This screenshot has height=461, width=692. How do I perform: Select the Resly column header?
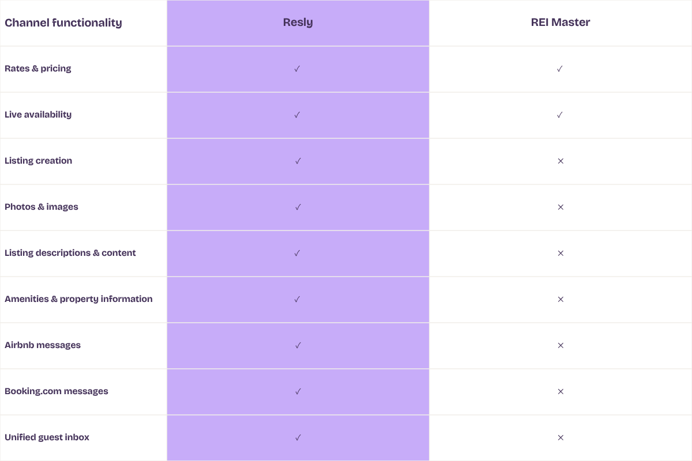click(298, 23)
